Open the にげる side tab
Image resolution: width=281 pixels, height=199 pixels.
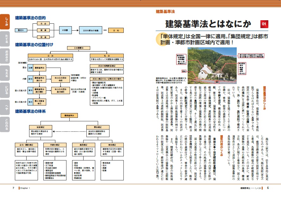(5, 90)
